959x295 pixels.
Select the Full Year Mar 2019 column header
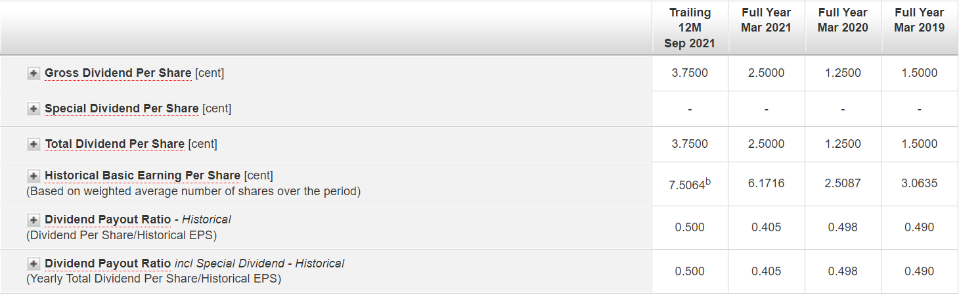[919, 20]
